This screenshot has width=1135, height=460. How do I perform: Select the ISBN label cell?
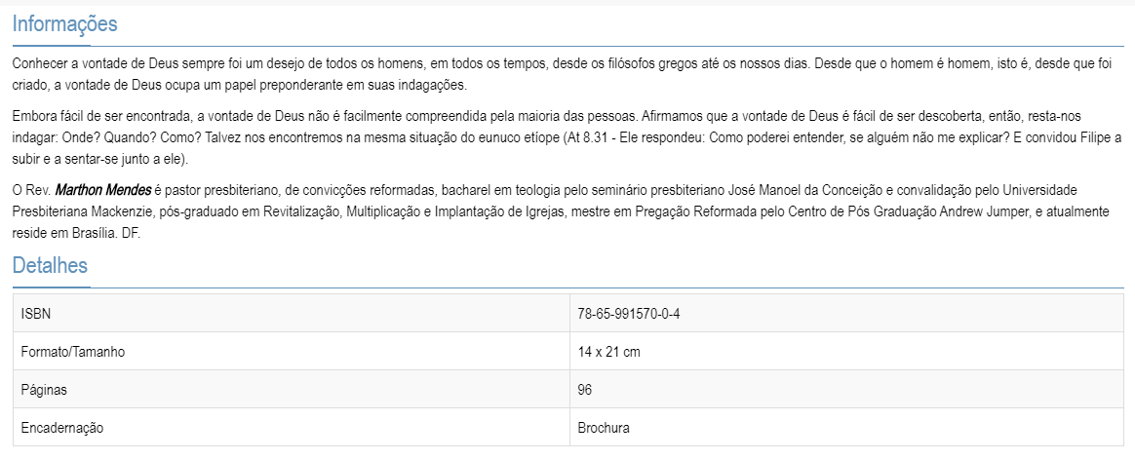click(35, 314)
